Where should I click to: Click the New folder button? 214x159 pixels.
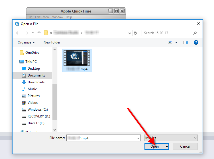point(52,42)
